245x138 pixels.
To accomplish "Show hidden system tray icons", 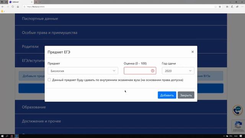I will pos(224,136).
